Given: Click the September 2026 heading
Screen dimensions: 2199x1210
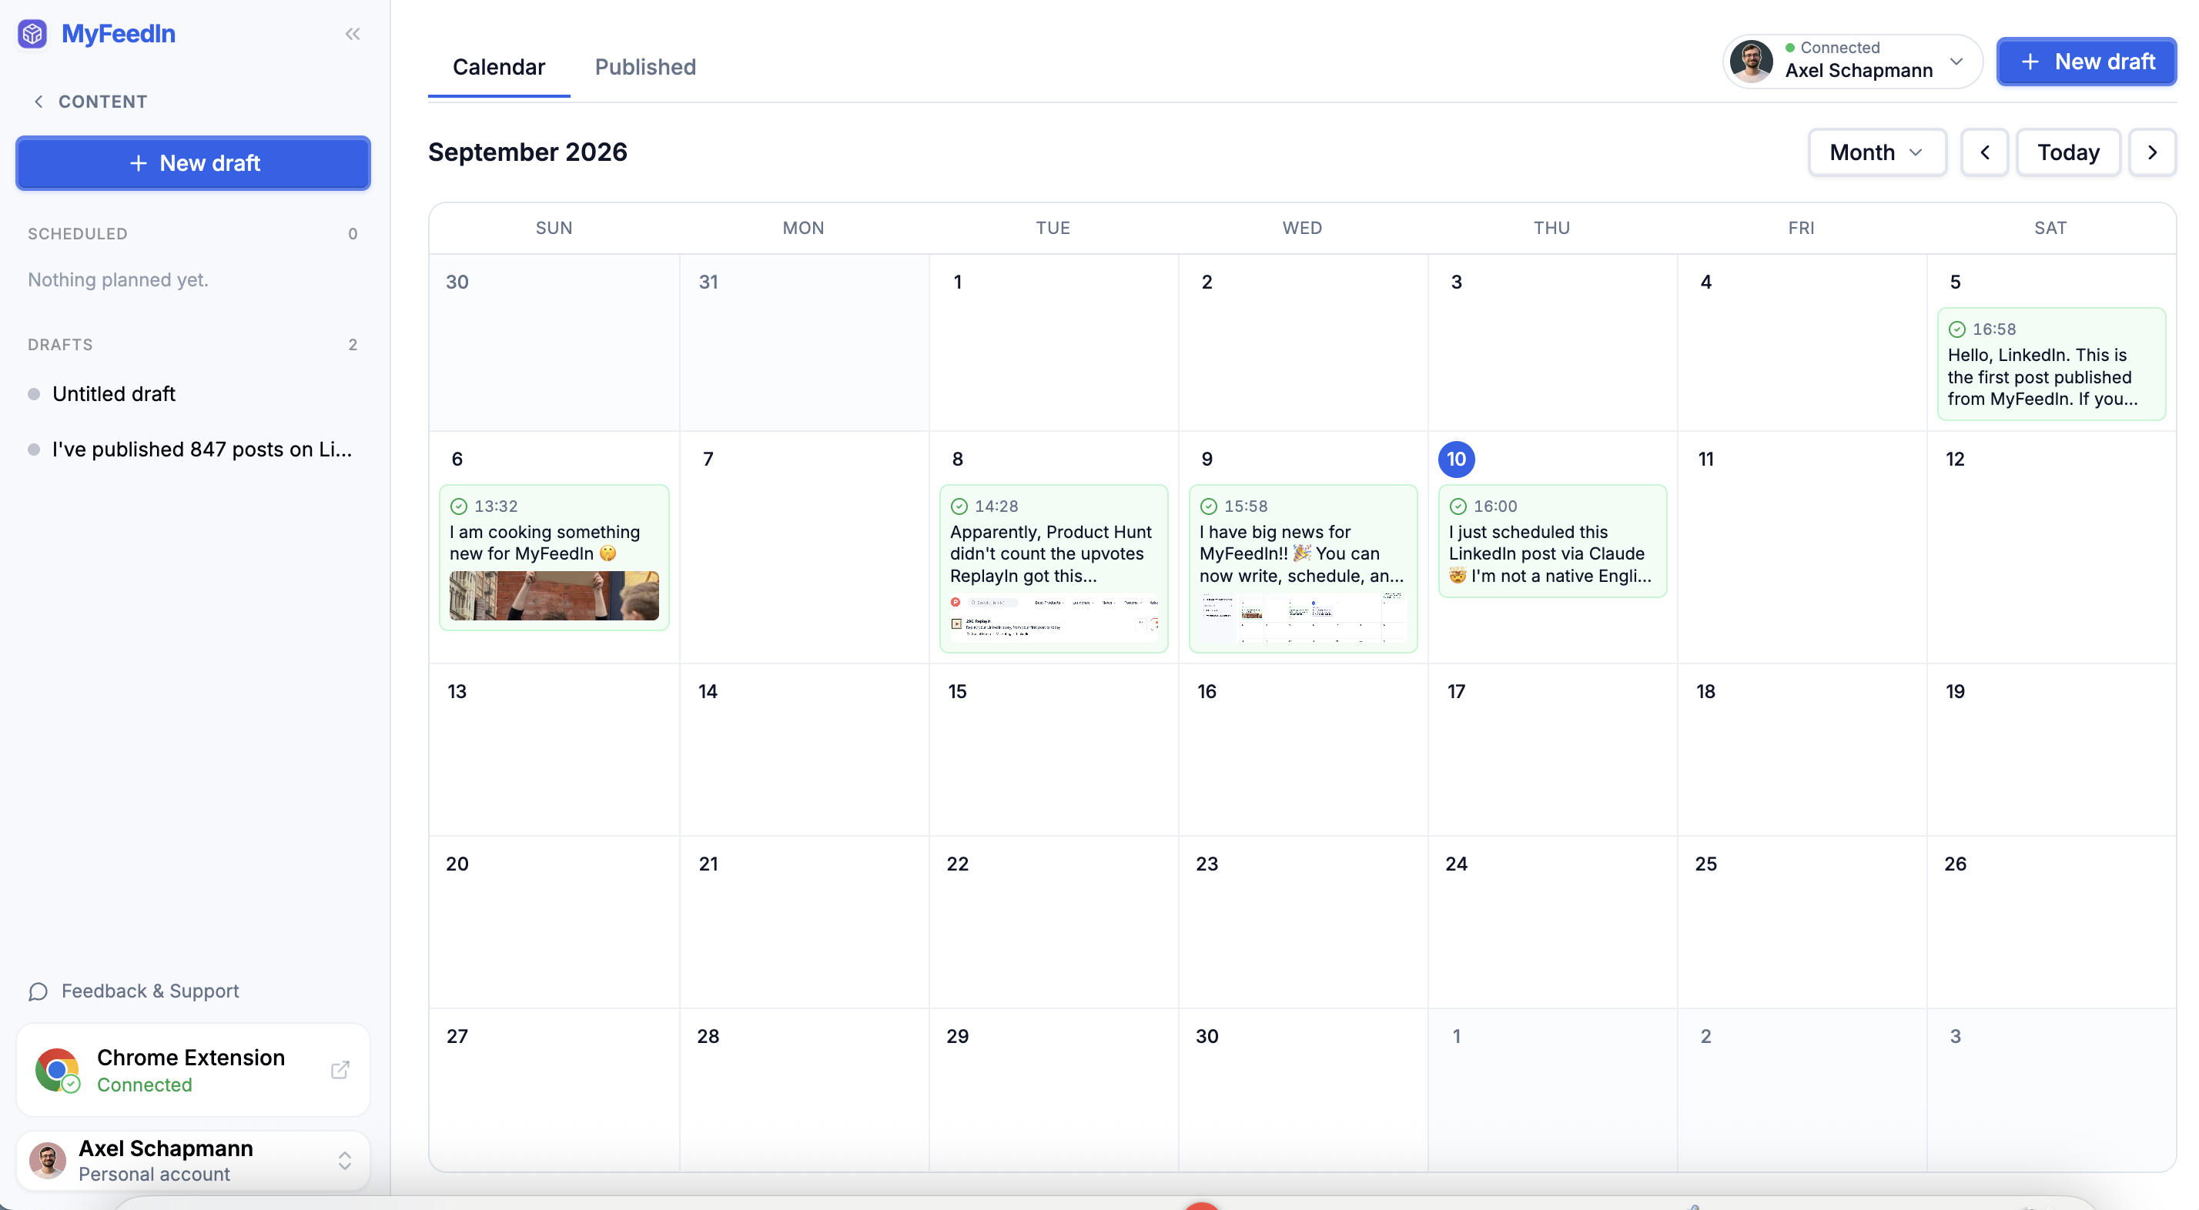Looking at the screenshot, I should pyautogui.click(x=527, y=152).
